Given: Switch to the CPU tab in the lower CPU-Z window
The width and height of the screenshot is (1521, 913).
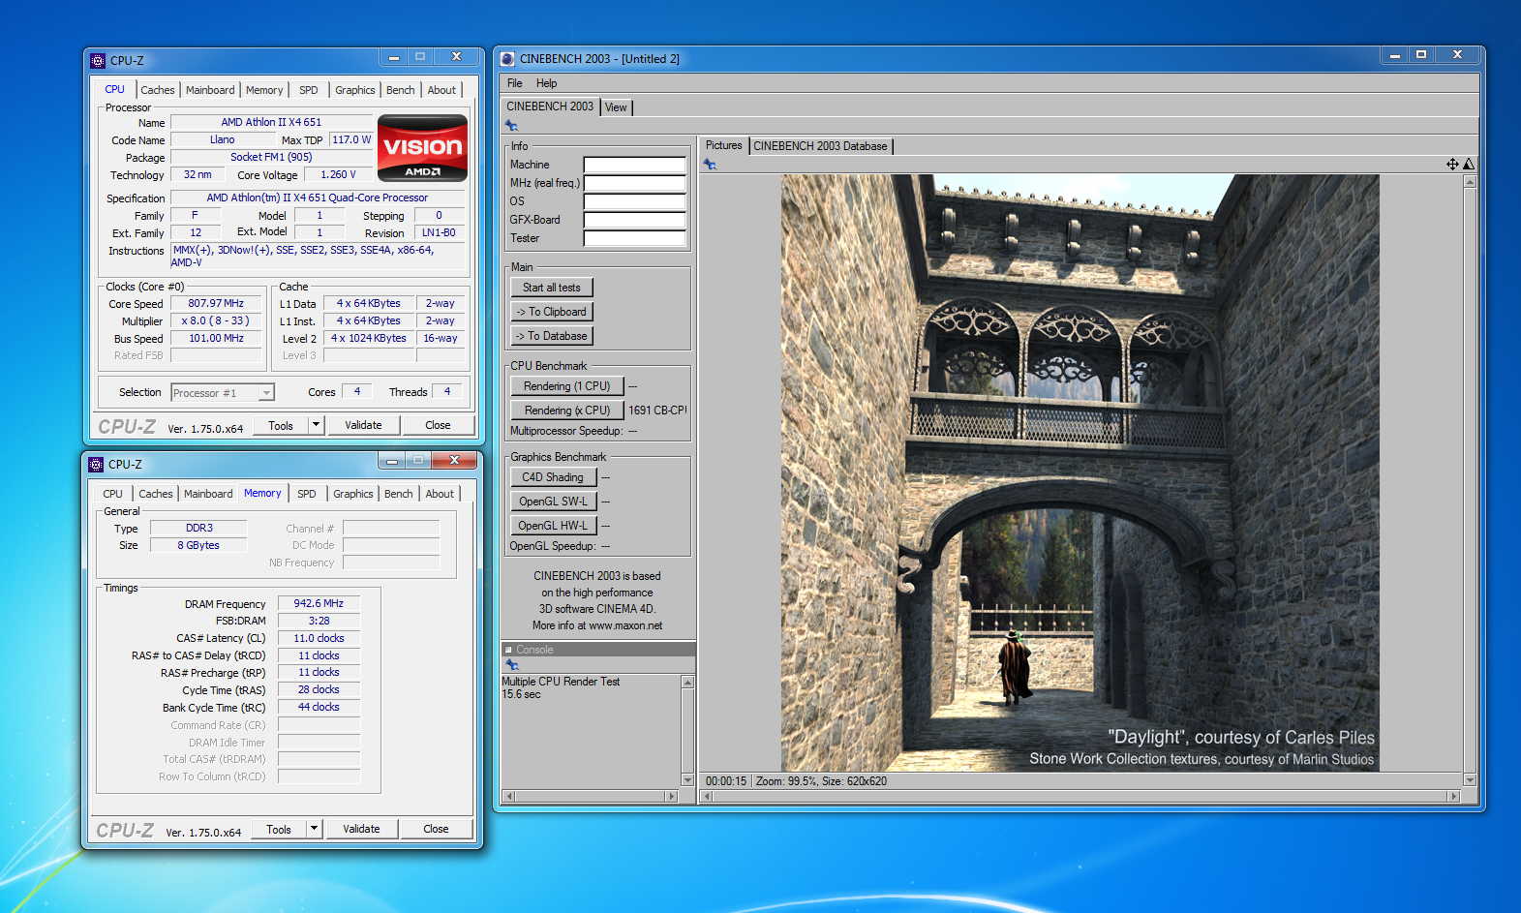Looking at the screenshot, I should pos(113,494).
